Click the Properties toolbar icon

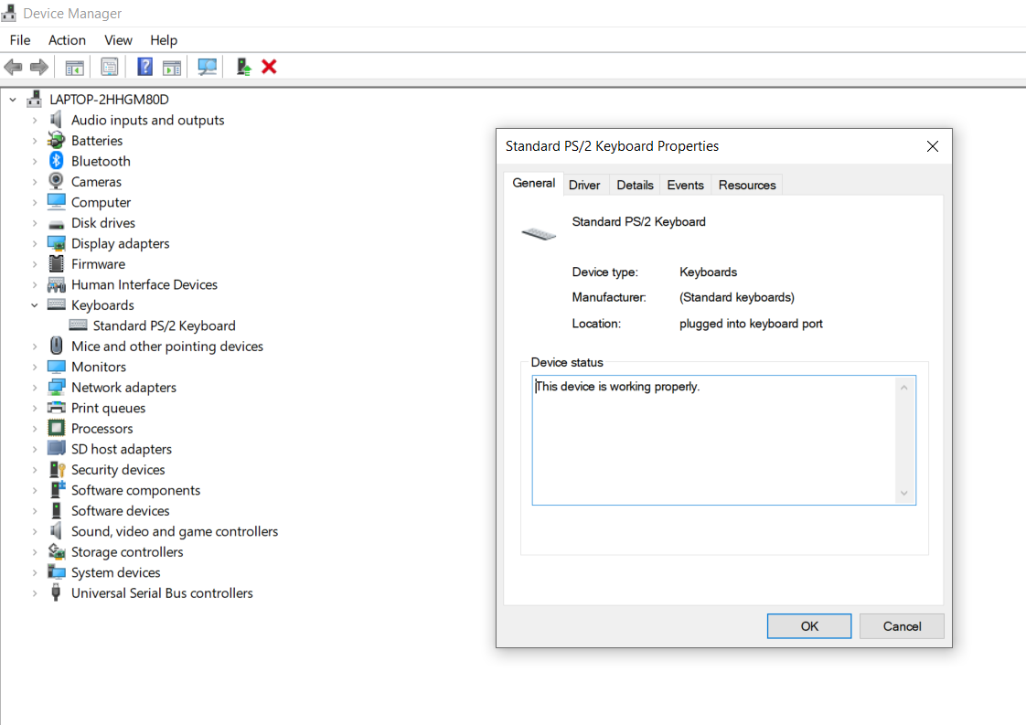[x=109, y=67]
